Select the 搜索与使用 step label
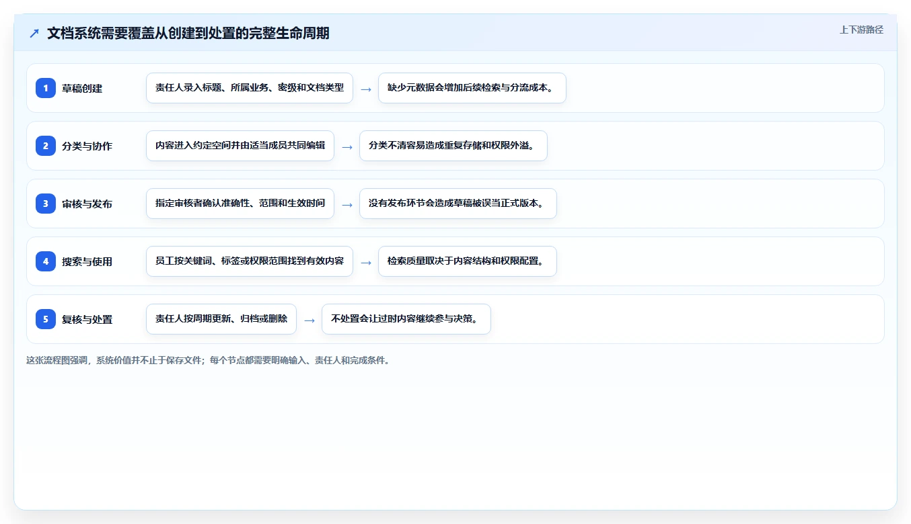Viewport: 911px width, 524px height. (87, 261)
